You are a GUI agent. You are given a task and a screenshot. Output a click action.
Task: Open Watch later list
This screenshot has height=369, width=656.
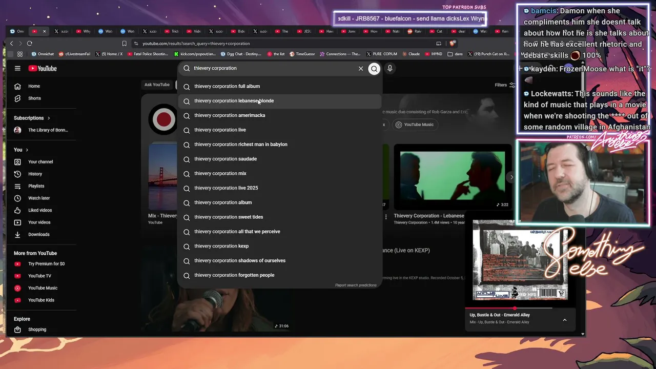[39, 198]
